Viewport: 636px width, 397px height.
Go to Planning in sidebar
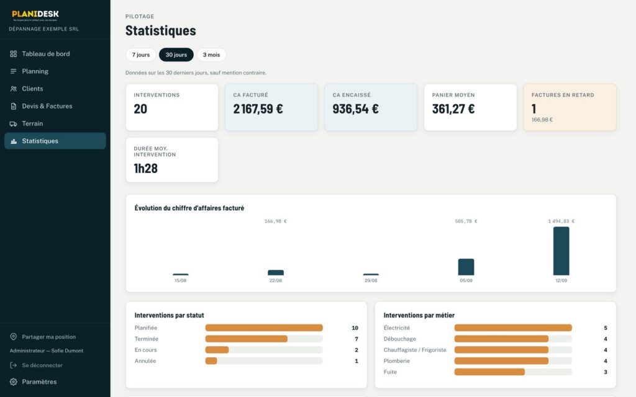click(x=55, y=71)
